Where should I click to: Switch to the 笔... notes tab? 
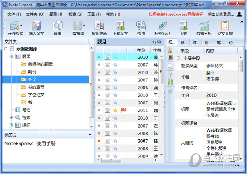220,42
